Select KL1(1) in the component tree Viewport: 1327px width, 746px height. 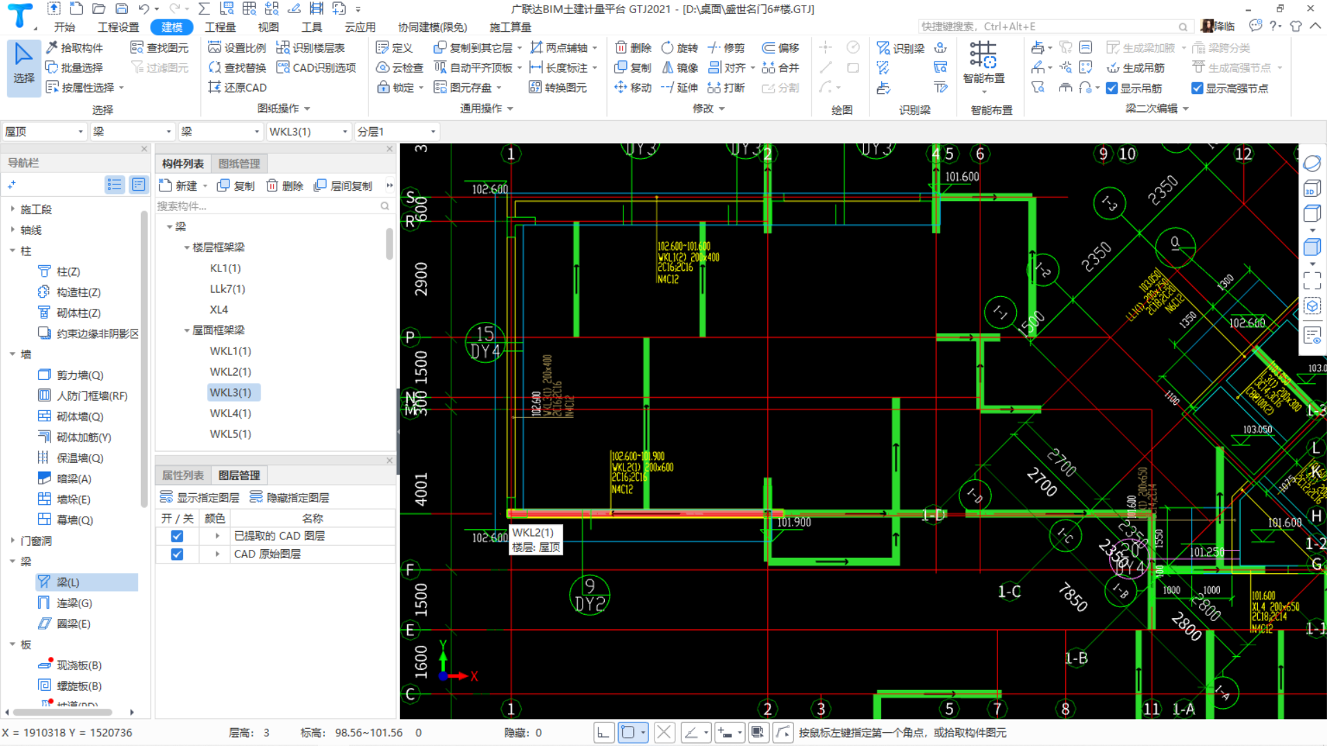[225, 268]
